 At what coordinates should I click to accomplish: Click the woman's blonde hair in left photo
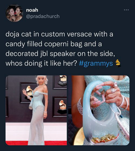click(42, 79)
